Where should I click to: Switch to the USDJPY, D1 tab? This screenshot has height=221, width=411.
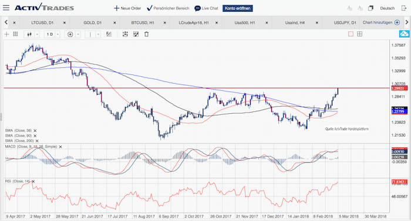(x=345, y=23)
